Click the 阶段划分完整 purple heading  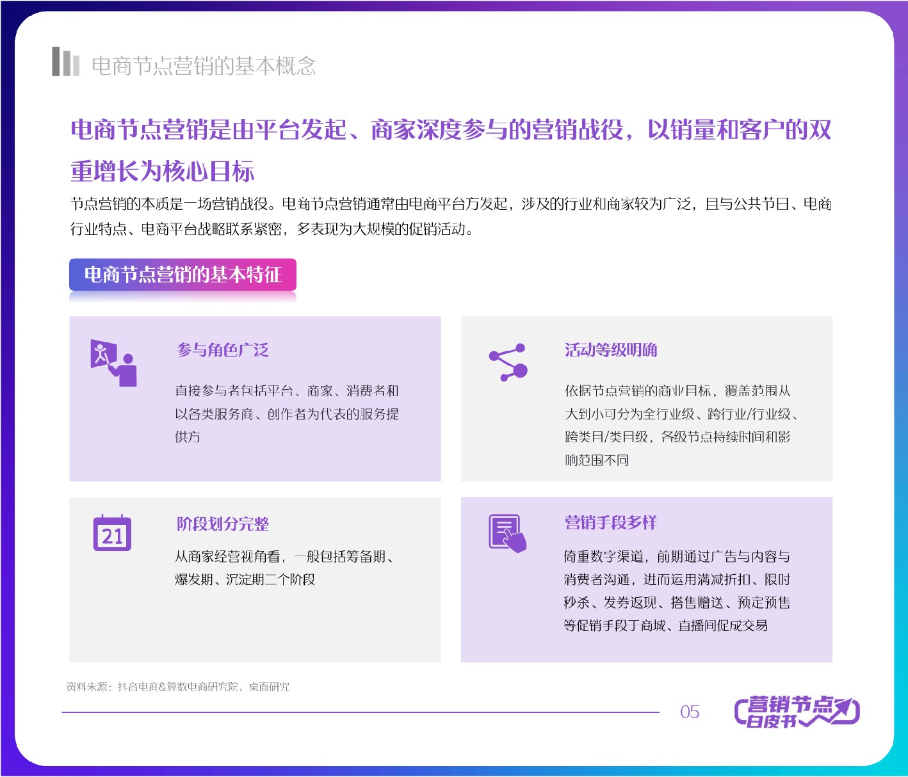223,523
